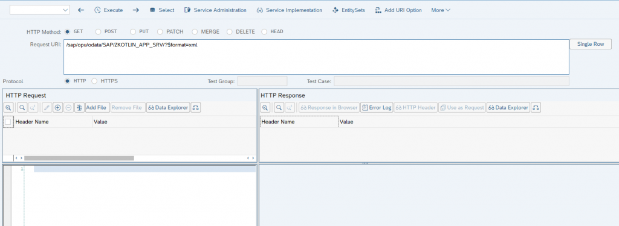The width and height of the screenshot is (619, 226).
Task: Click Find icon in HTTP Response toolbar
Action: (279, 107)
